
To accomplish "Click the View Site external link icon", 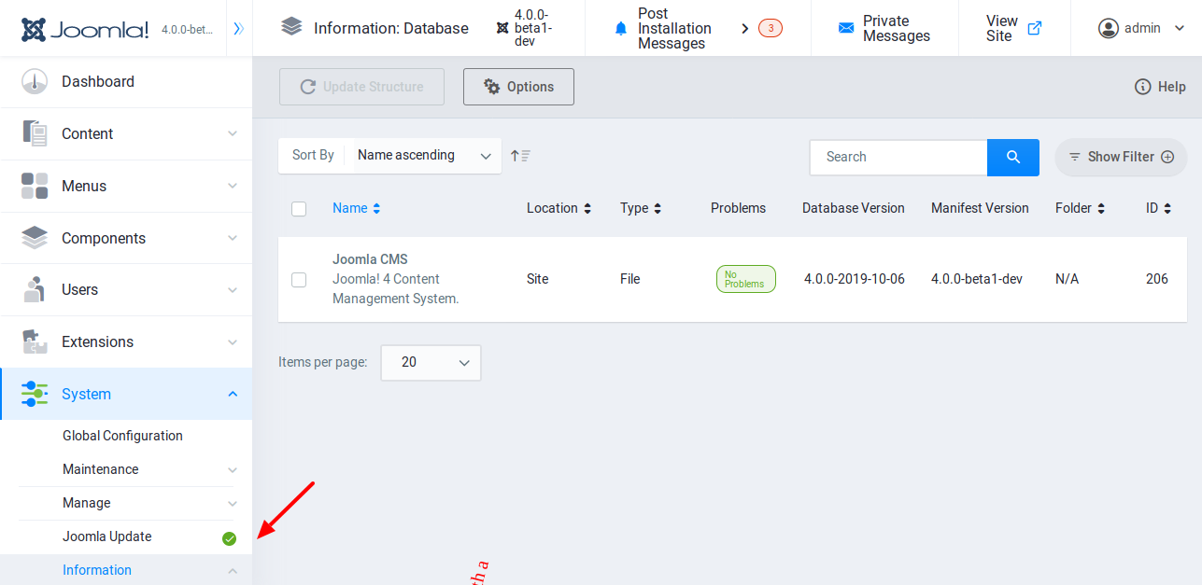I will (x=1033, y=28).
